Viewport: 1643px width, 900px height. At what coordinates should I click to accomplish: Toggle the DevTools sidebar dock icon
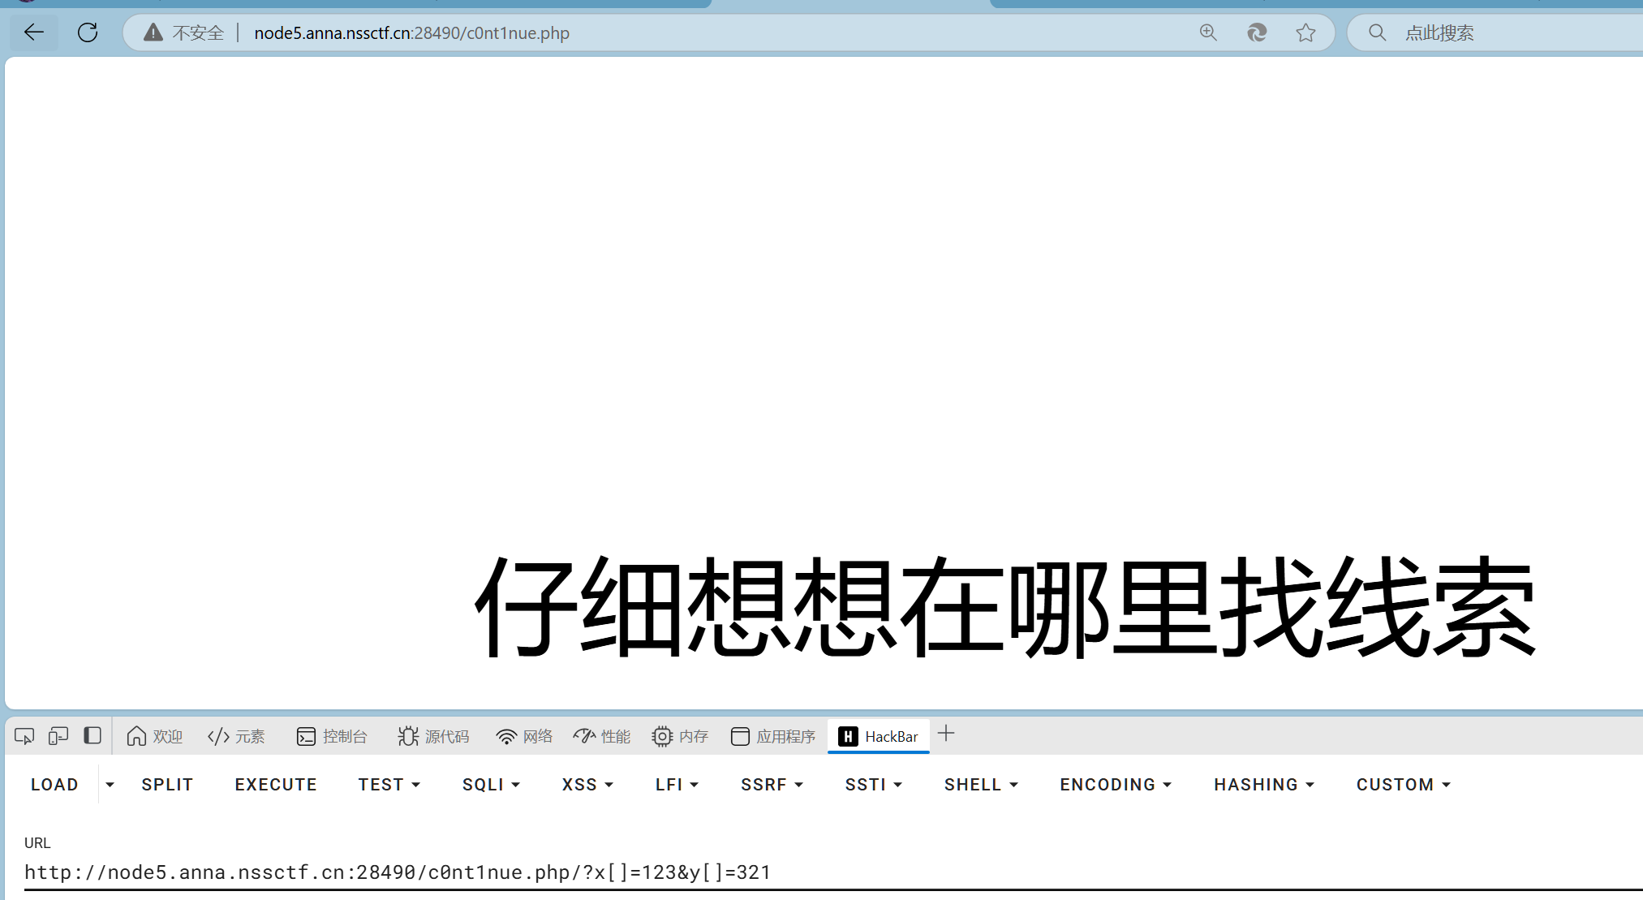92,736
